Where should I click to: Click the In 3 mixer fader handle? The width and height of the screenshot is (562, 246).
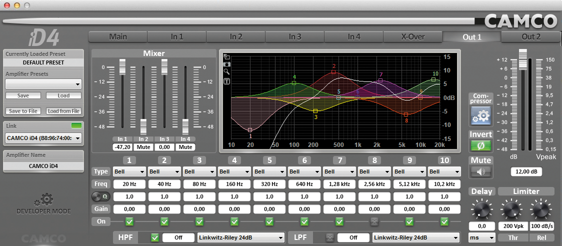[164, 67]
